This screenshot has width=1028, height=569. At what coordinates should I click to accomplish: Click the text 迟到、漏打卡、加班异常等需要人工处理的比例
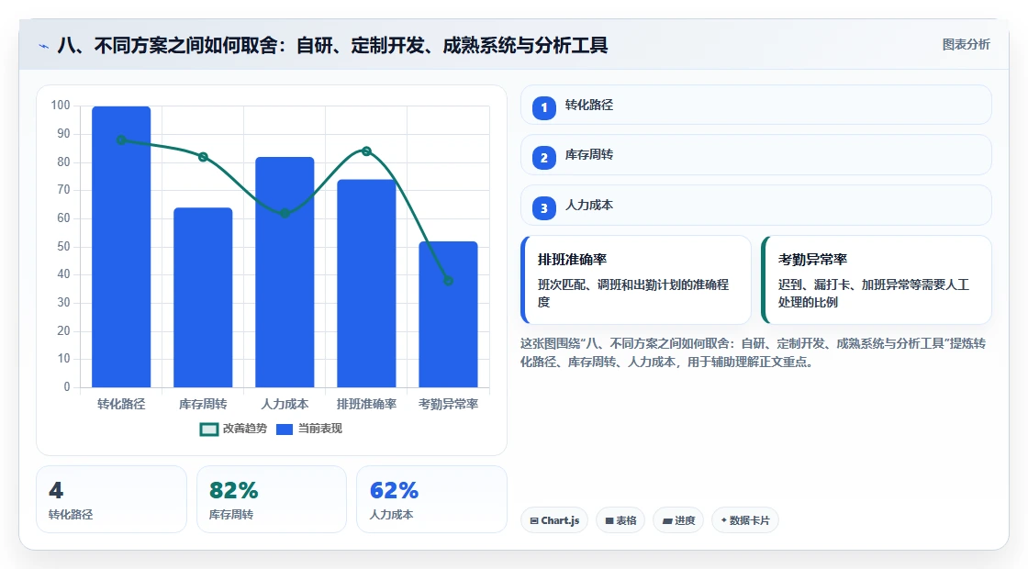874,294
